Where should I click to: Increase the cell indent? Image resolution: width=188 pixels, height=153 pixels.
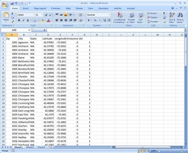click(x=75, y=20)
